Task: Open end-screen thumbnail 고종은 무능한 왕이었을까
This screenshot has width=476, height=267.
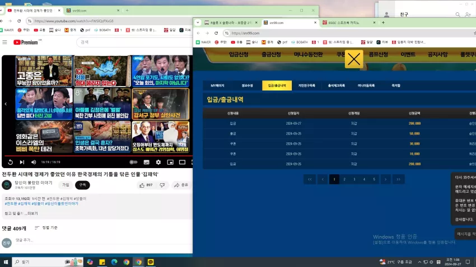Action: pyautogui.click(x=44, y=71)
